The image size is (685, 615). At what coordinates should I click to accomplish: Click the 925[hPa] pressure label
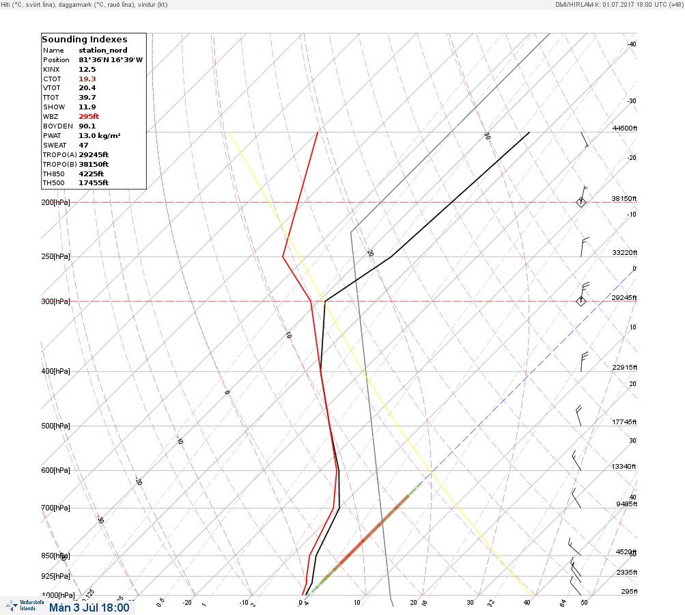[x=55, y=577]
